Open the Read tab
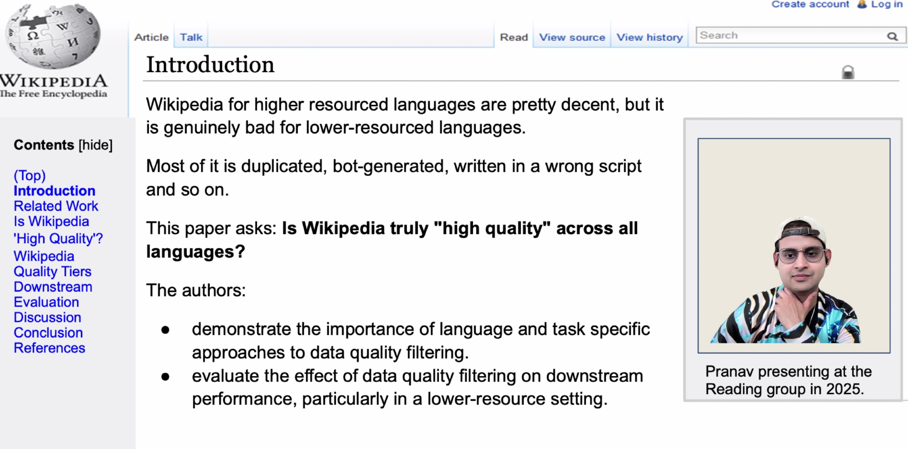Viewport: 908px width, 449px height. coord(513,37)
